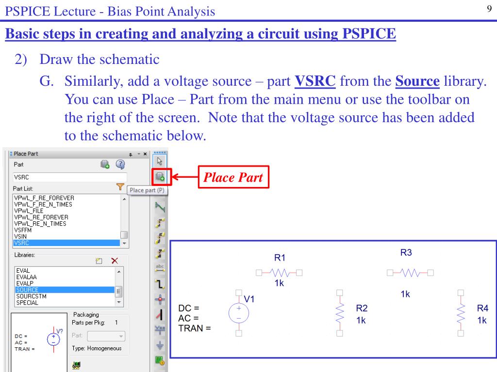Click the orange part list filter funnel
Viewport: 497px width, 372px height.
click(x=120, y=187)
